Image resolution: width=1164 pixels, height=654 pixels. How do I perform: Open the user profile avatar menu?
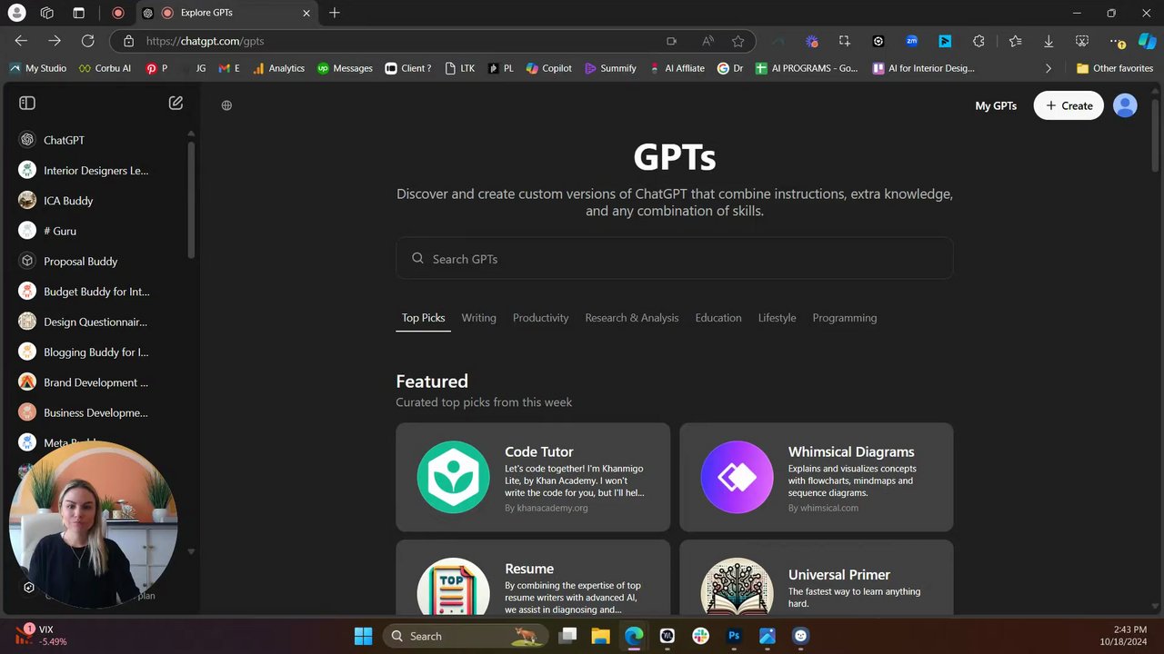tap(1125, 105)
